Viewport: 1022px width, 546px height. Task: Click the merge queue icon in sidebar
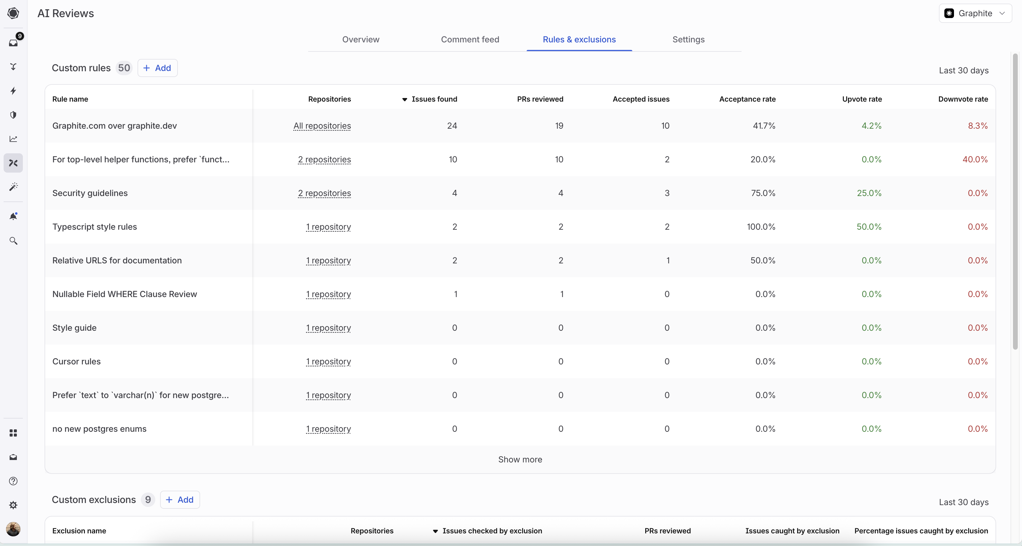[14, 66]
